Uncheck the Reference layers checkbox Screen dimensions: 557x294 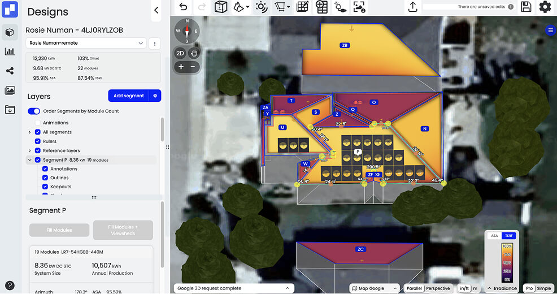tap(38, 150)
